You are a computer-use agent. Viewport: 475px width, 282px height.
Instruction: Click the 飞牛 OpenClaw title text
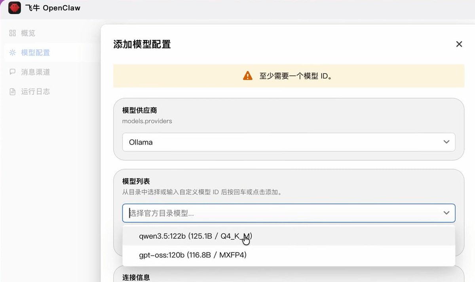pyautogui.click(x=53, y=8)
